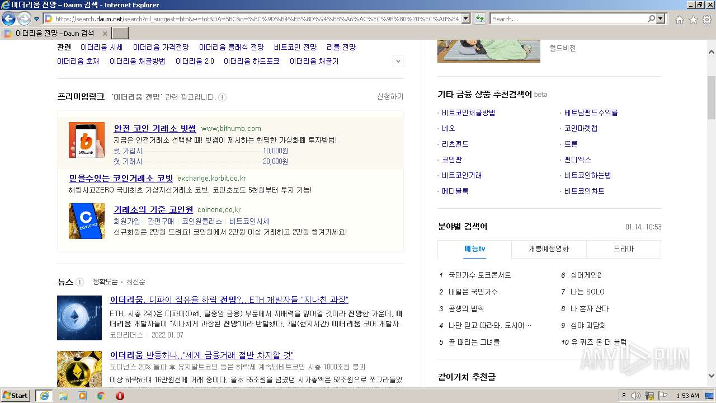Click the system clock showing 1:53 AM

coord(687,396)
